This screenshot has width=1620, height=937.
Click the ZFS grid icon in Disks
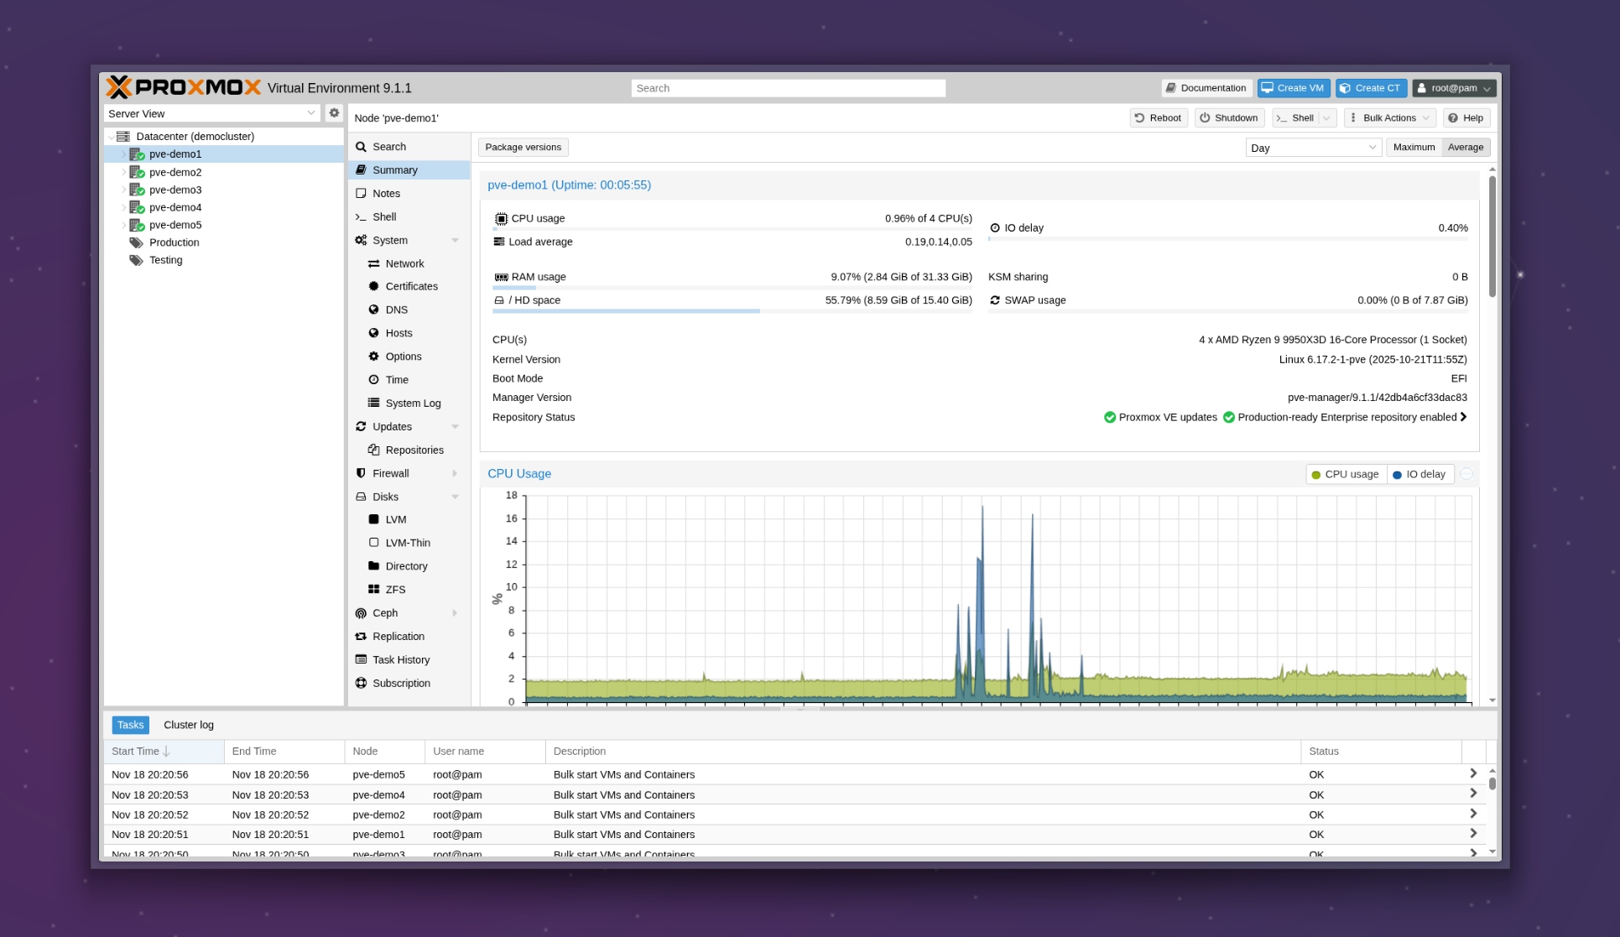[x=374, y=590]
